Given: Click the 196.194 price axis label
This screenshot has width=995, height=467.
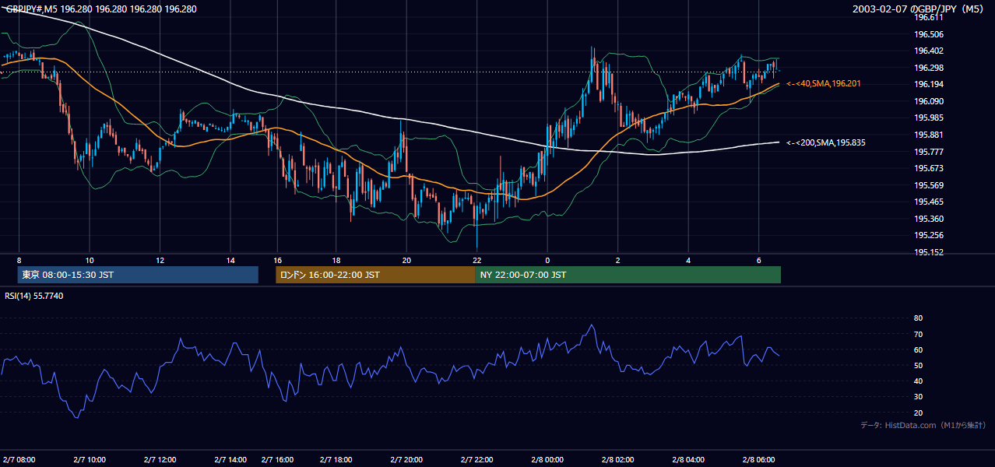Looking at the screenshot, I should point(928,84).
